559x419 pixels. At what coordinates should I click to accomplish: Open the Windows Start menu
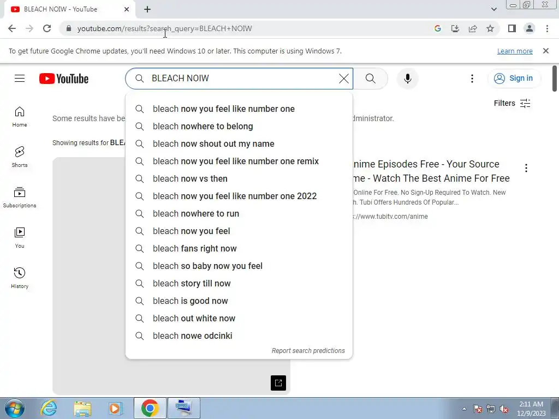pyautogui.click(x=15, y=408)
